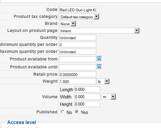This screenshot has width=161, height=128.
Task: Click the Weight value field
Action: (x=77, y=81)
